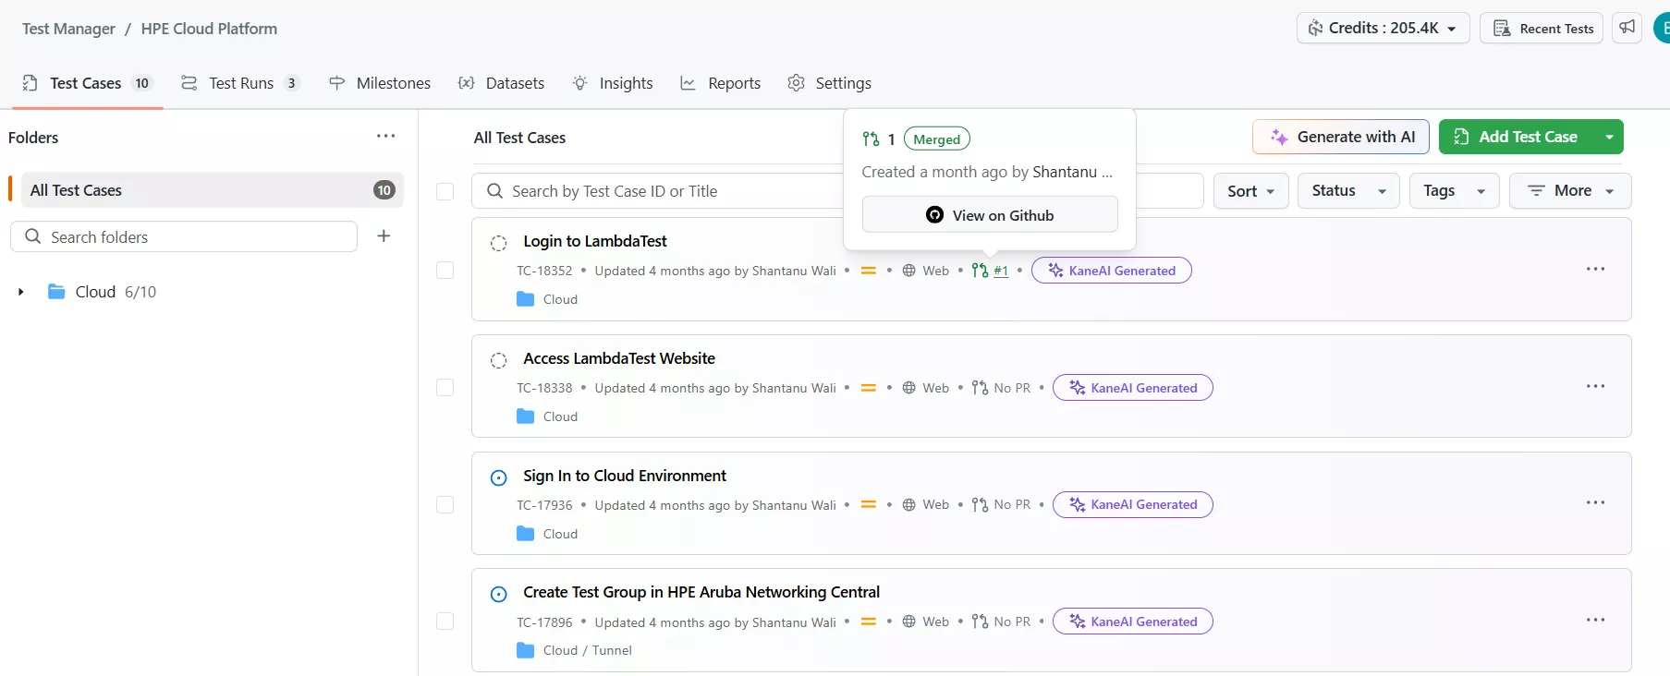Click status circle icon for Login to LambdaTest
Screen dimensions: 1670x676
click(x=498, y=243)
